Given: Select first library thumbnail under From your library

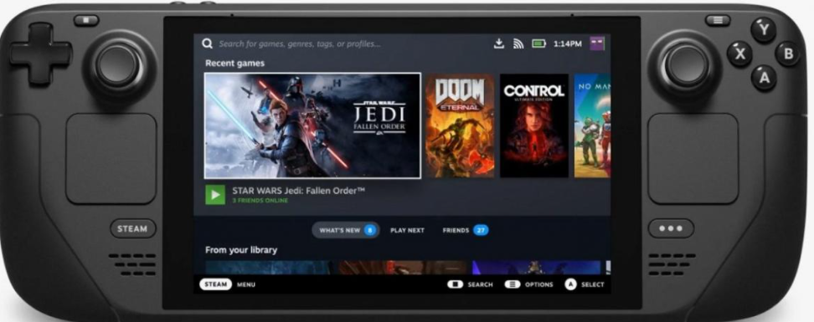Looking at the screenshot, I should tap(268, 268).
